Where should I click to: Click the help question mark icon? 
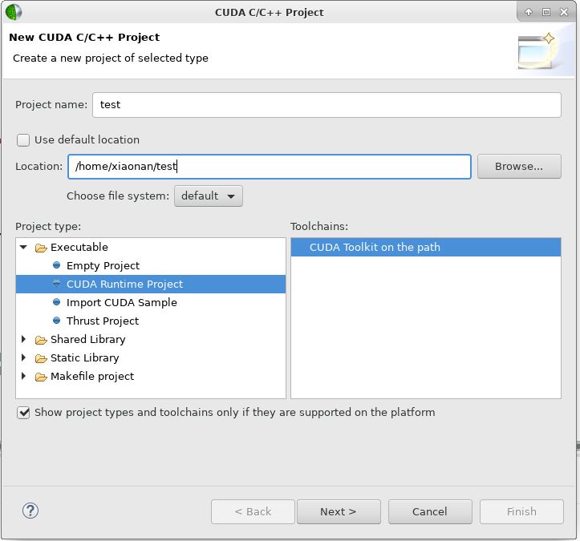30,511
